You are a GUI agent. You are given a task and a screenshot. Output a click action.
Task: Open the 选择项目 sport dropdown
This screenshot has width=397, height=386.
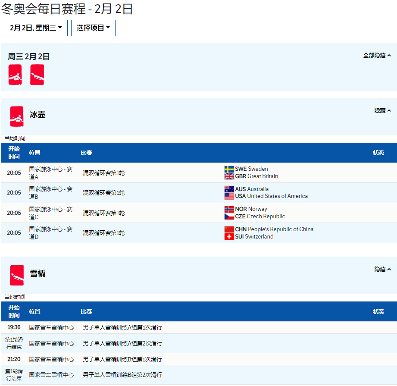coord(93,28)
